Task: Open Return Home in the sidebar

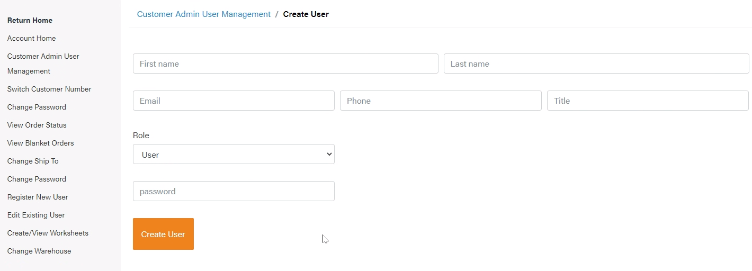Action: pyautogui.click(x=30, y=20)
